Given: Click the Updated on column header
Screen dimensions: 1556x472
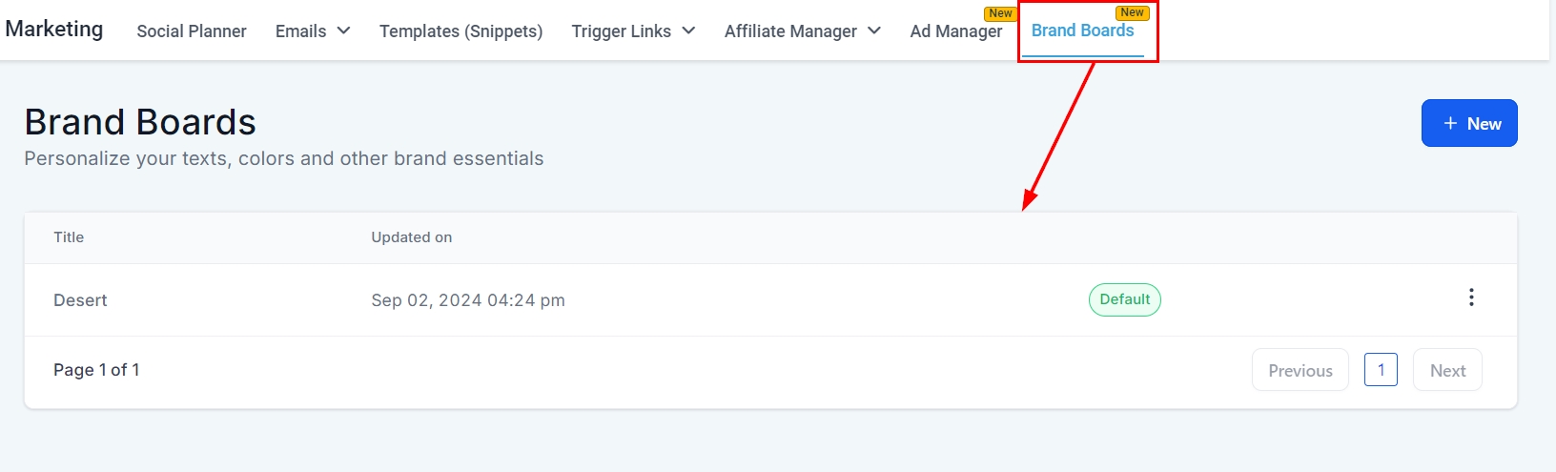Looking at the screenshot, I should (411, 237).
